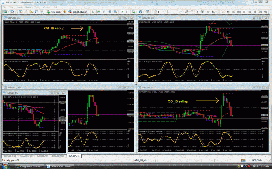The height and width of the screenshot is (169, 272).
Task: Expand the Profiles dropdown arrow
Action: click(15, 12)
